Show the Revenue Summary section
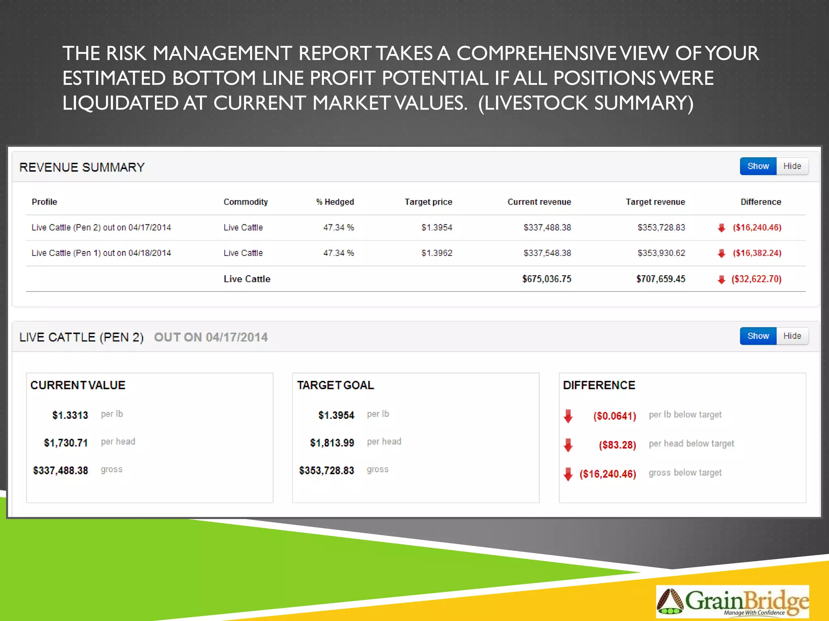The height and width of the screenshot is (621, 829). pyautogui.click(x=758, y=166)
